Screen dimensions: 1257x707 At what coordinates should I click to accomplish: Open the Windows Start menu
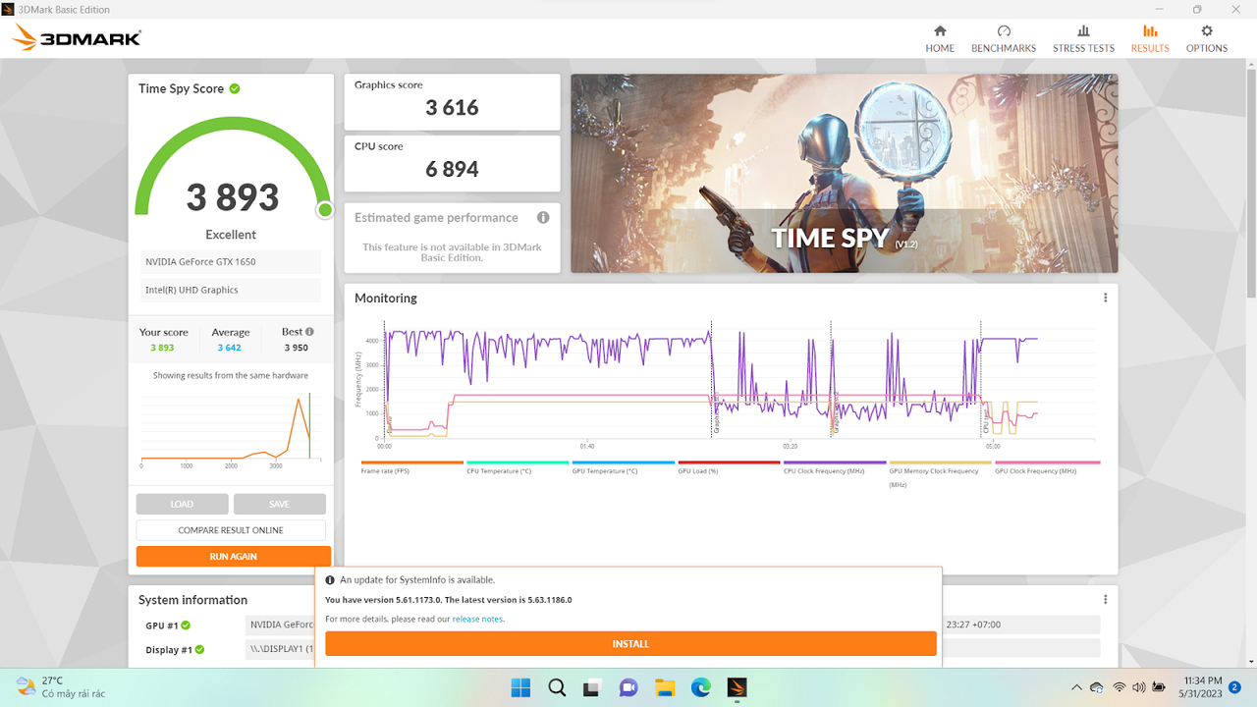[520, 687]
